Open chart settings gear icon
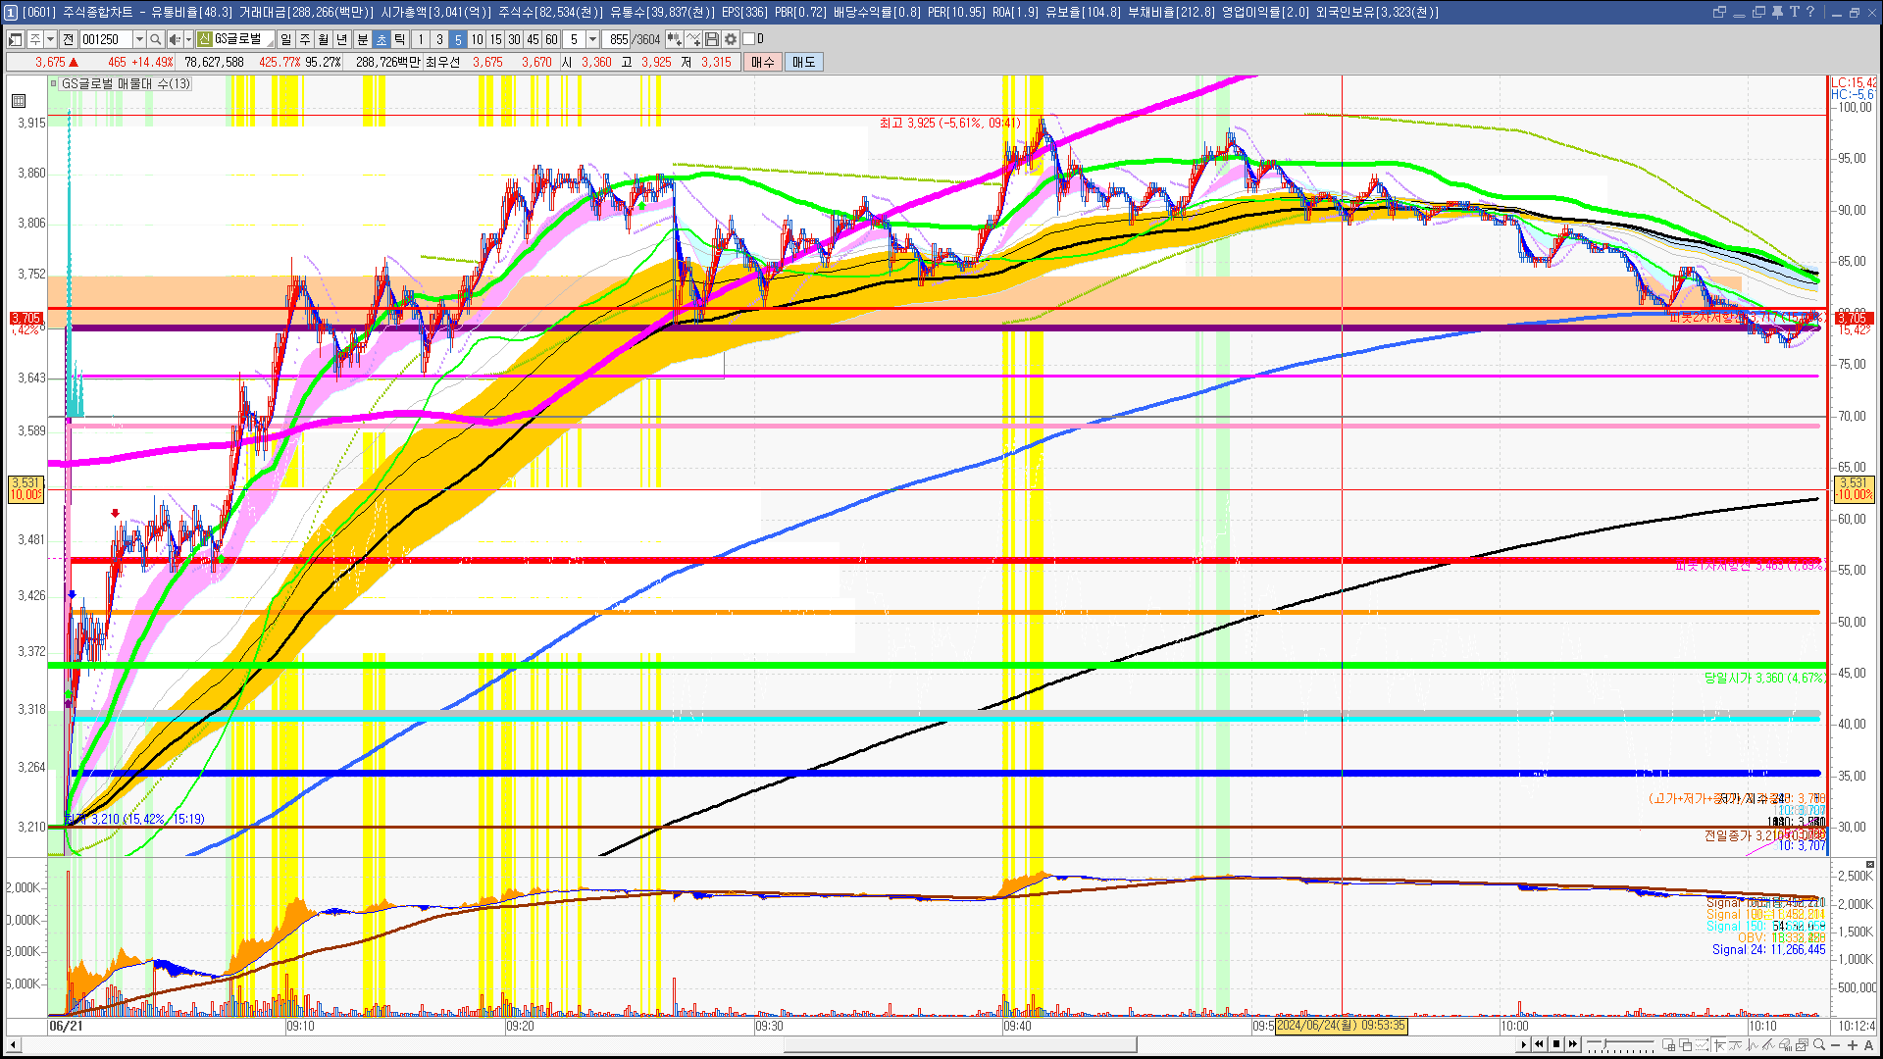The image size is (1883, 1059). pyautogui.click(x=731, y=39)
